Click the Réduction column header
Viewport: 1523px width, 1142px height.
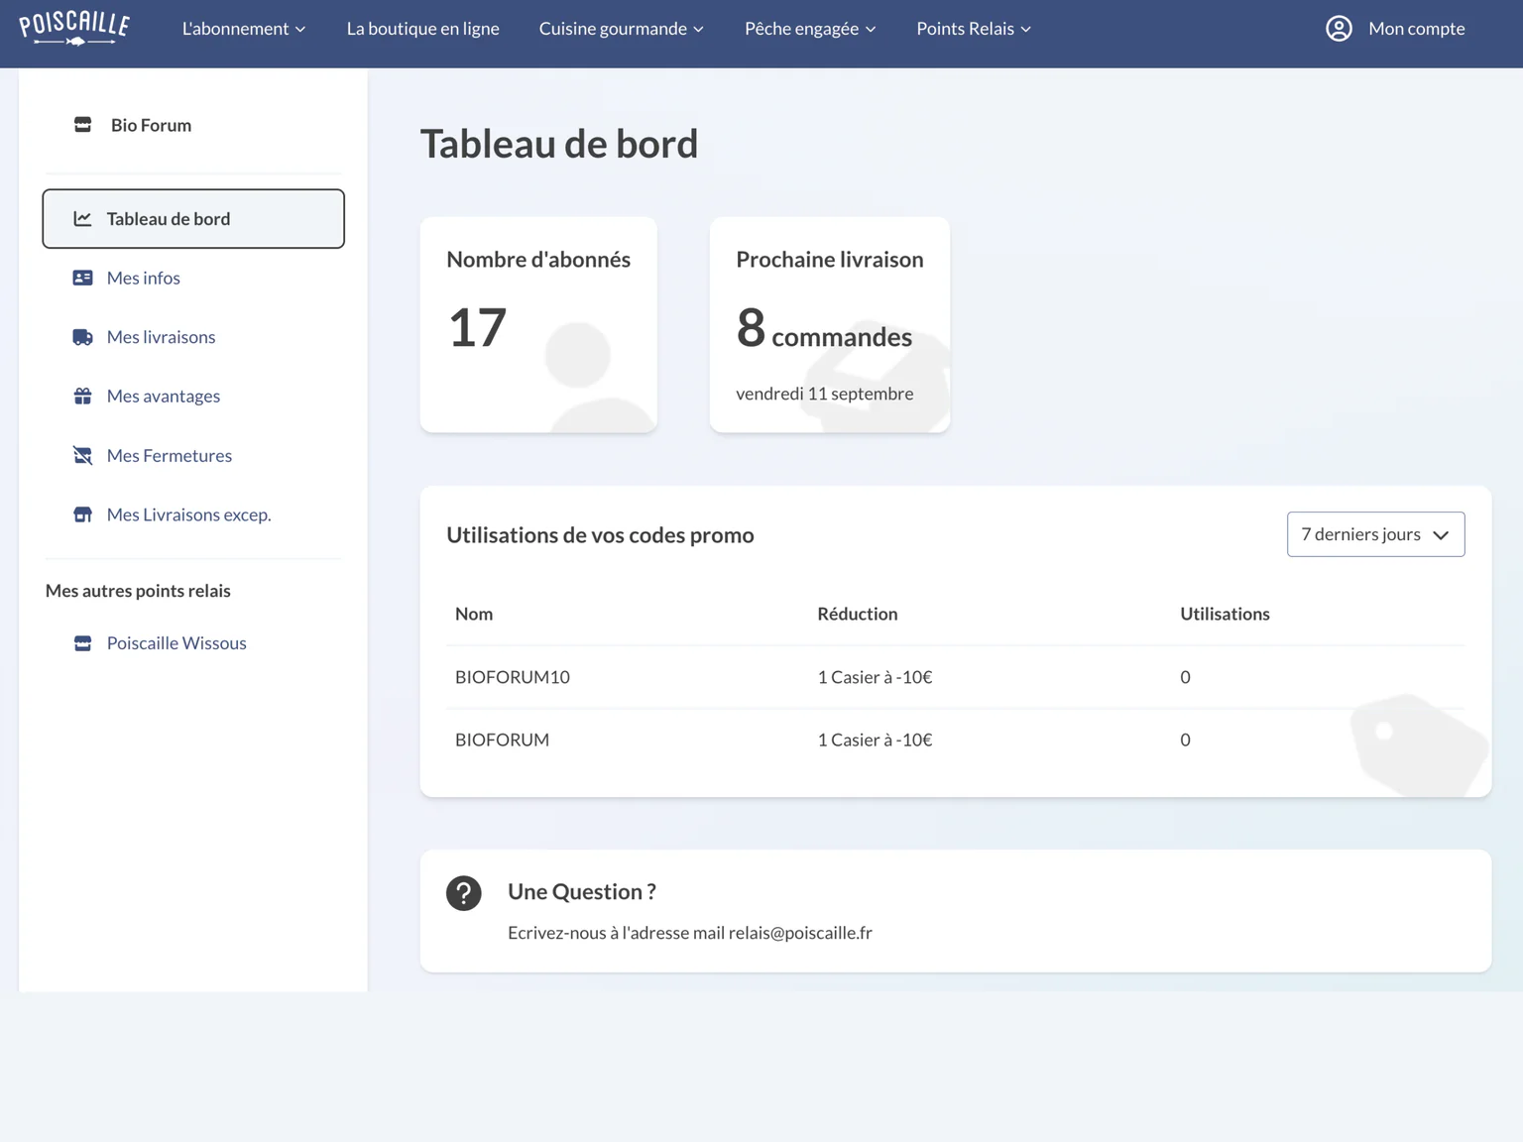click(858, 614)
